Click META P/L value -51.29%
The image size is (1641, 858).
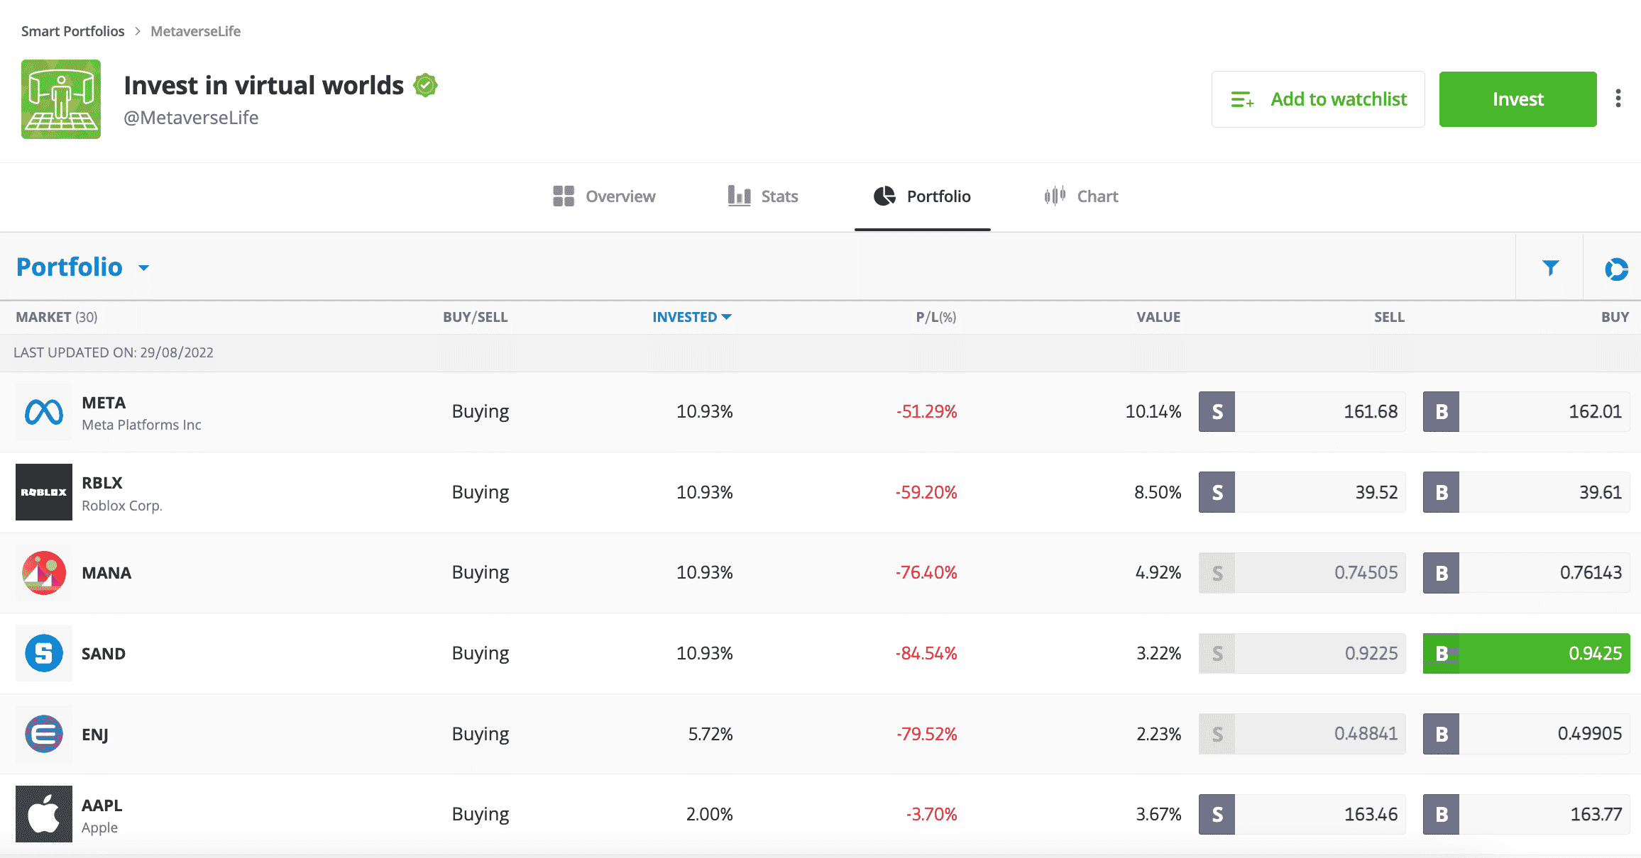pyautogui.click(x=926, y=412)
